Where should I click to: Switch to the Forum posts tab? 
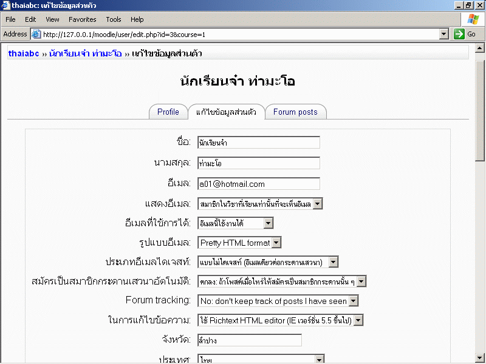click(x=295, y=112)
